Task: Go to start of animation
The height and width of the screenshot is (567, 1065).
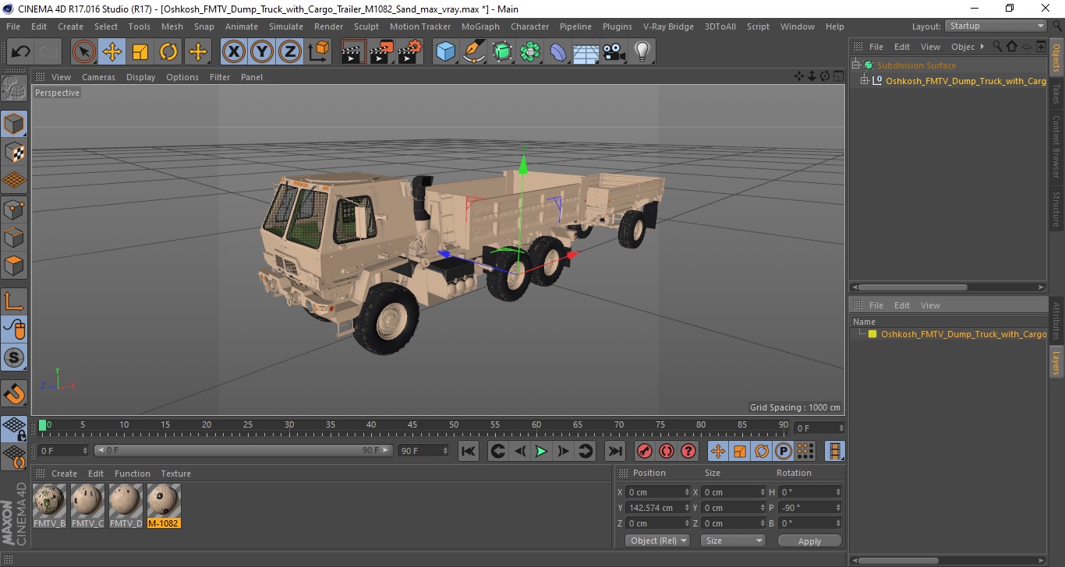Action: pyautogui.click(x=469, y=451)
